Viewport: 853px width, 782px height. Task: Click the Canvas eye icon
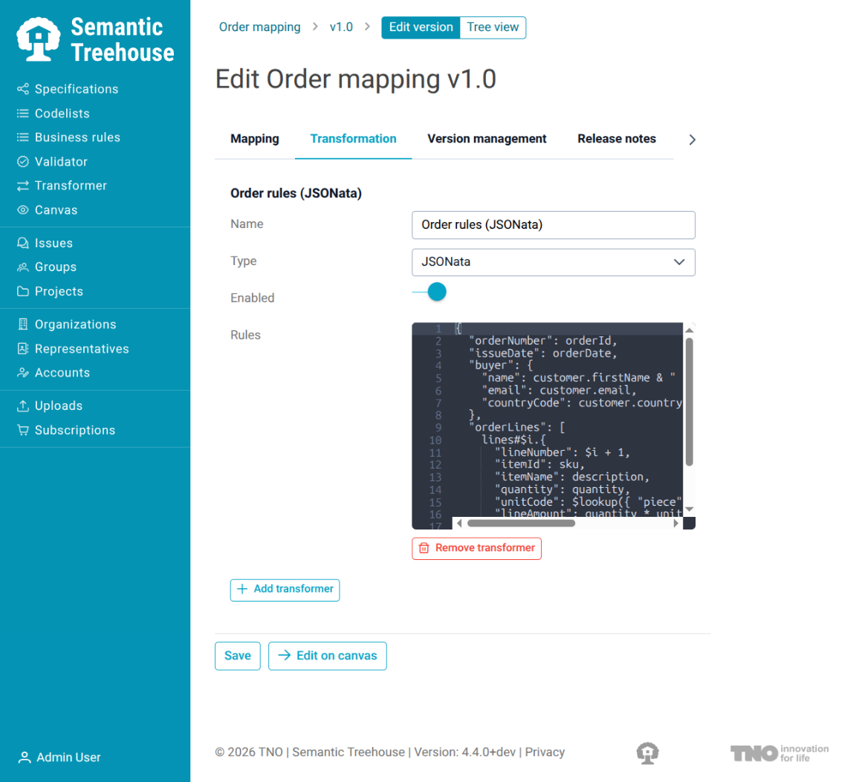(23, 210)
